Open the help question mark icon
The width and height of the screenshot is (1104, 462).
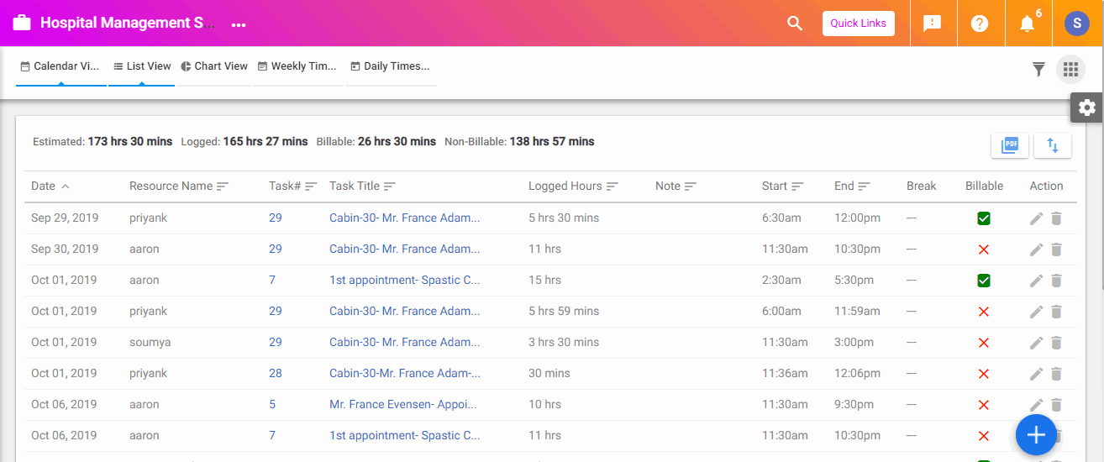coord(980,24)
